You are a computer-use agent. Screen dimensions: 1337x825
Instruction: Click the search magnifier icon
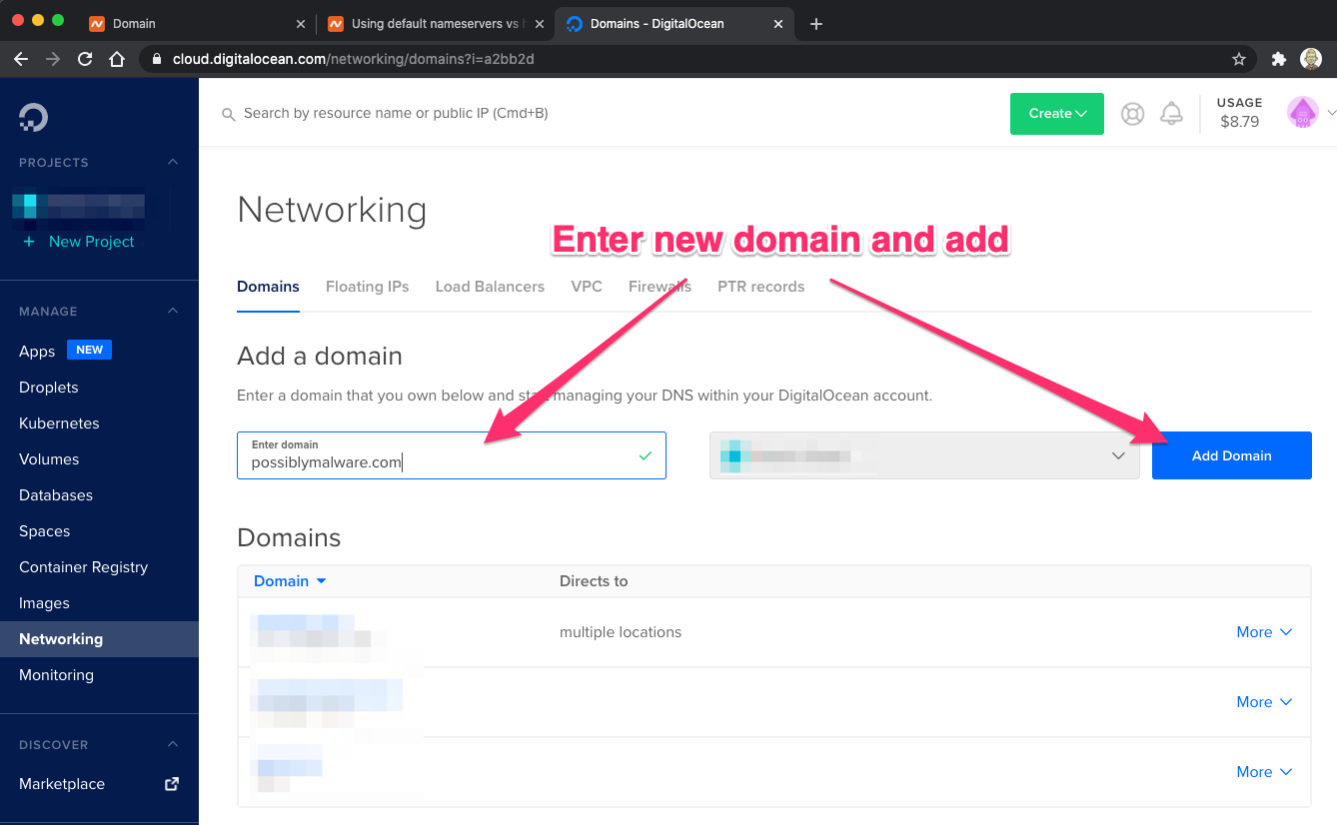click(x=229, y=114)
